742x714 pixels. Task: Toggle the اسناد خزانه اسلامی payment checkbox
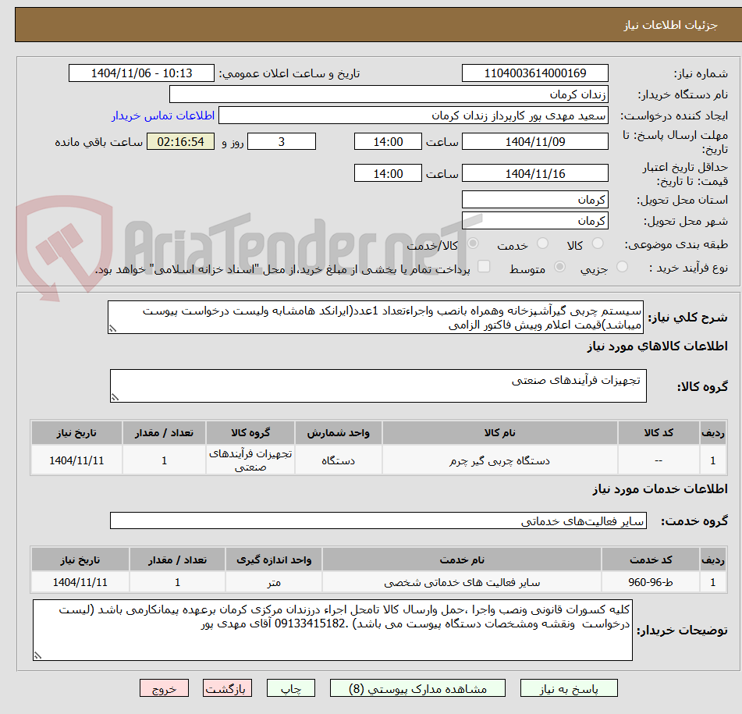(x=484, y=266)
